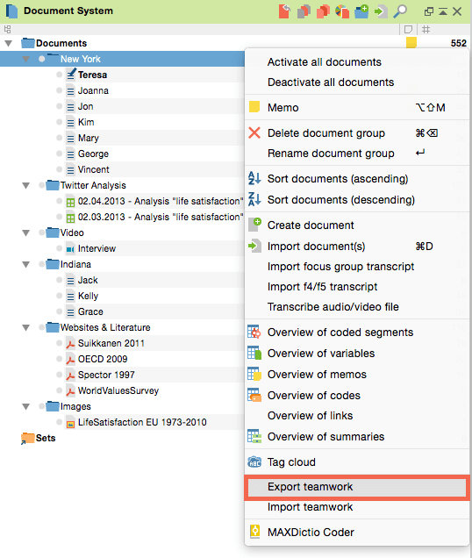Collapse the Websites & Literature group
The image size is (472, 558).
tap(25, 327)
